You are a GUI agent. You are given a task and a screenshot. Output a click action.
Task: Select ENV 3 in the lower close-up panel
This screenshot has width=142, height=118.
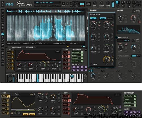tap(66, 105)
